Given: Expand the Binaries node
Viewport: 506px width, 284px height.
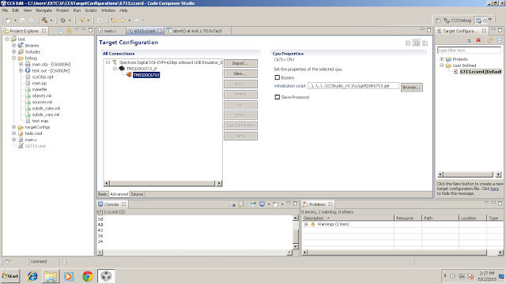Looking at the screenshot, I should pos(14,46).
